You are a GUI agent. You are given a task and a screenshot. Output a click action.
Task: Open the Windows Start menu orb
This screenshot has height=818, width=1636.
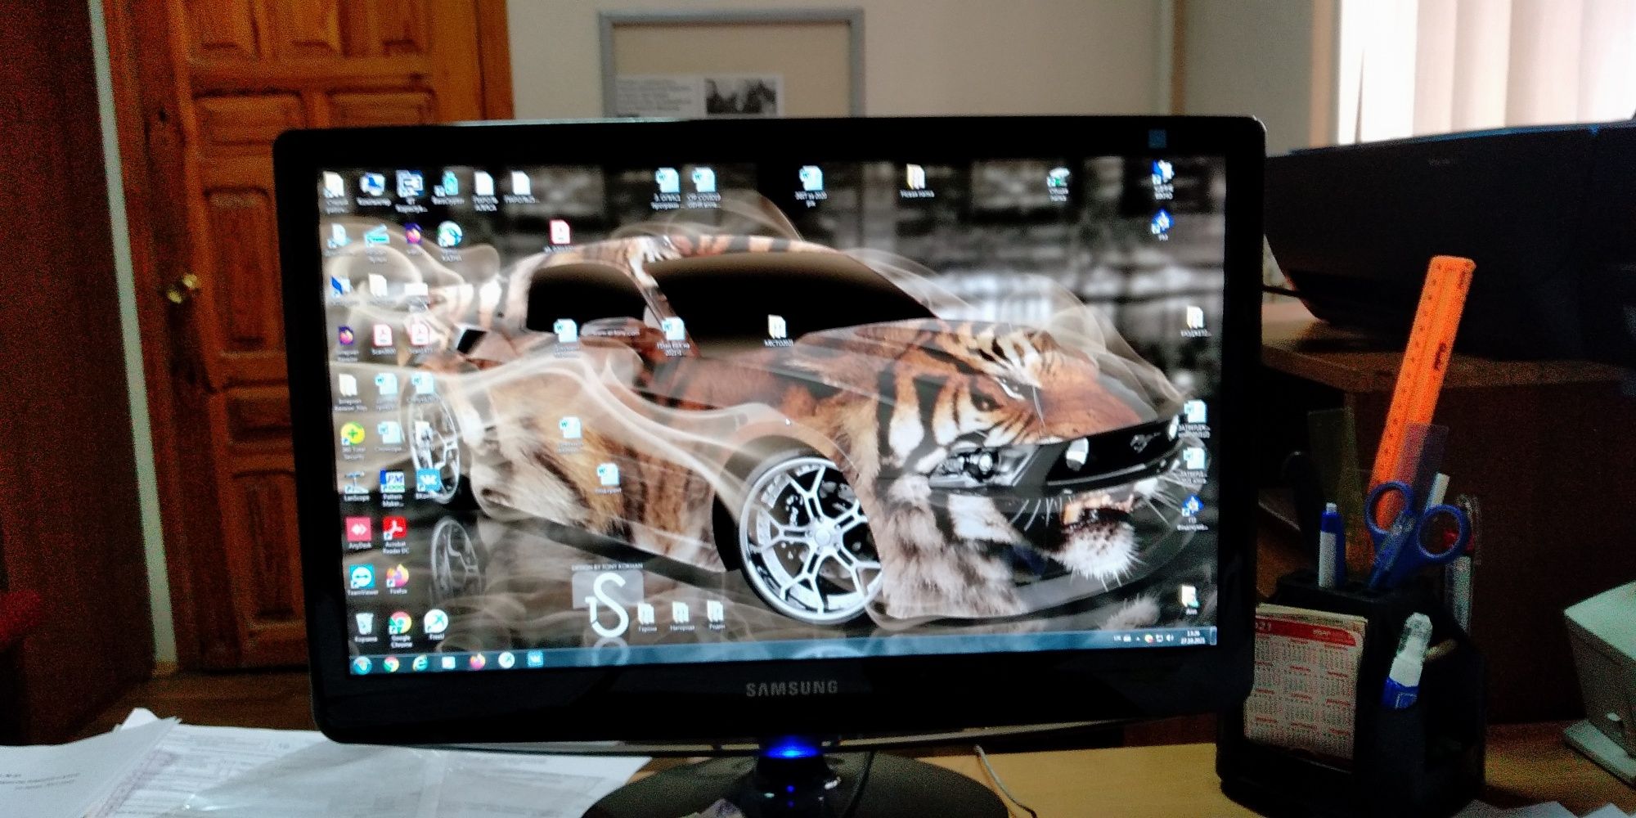point(363,664)
